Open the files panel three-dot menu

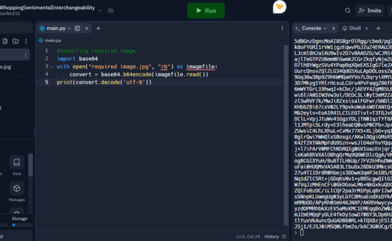pyautogui.click(x=26, y=41)
